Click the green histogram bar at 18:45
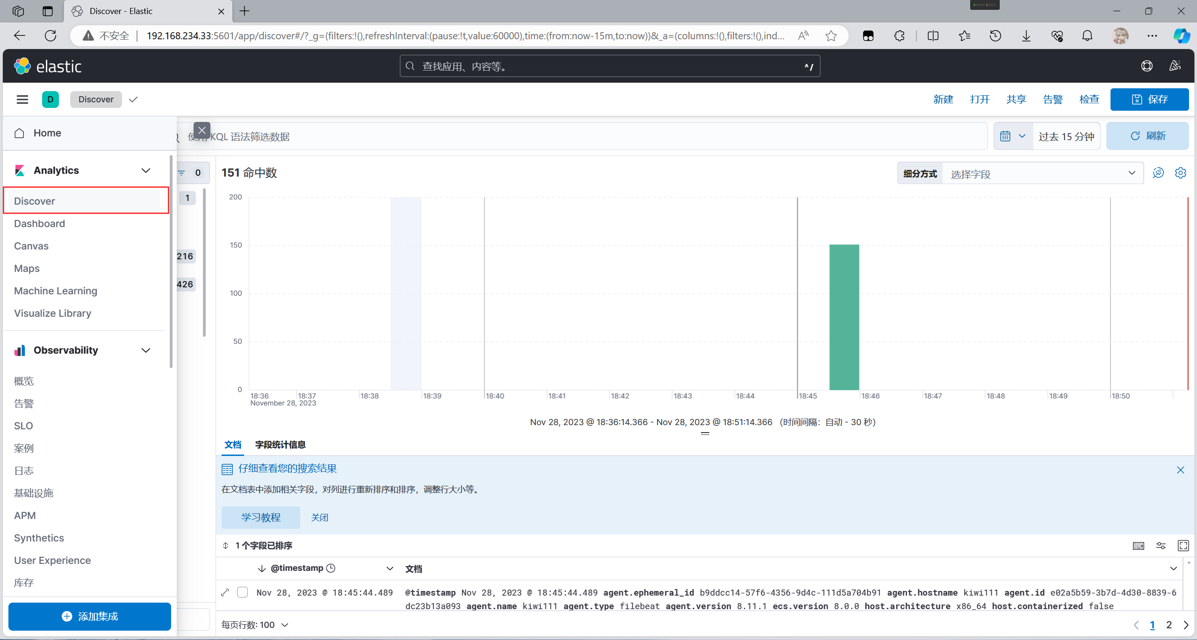This screenshot has height=640, width=1197. [844, 318]
